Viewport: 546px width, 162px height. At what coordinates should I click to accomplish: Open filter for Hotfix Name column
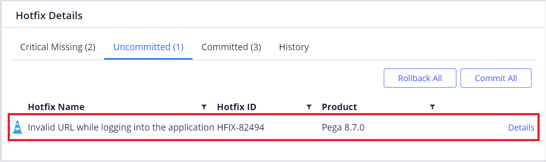point(204,107)
